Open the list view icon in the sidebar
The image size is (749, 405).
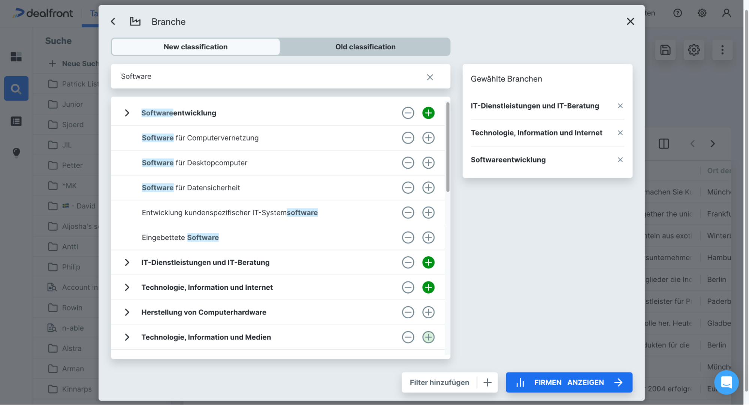(x=16, y=121)
